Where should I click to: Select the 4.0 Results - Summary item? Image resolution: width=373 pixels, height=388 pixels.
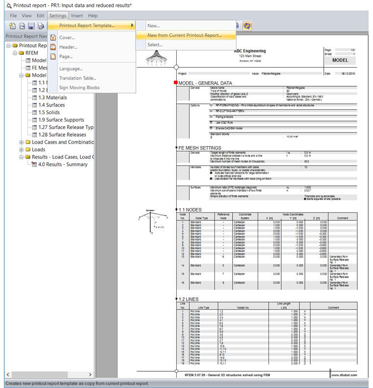(63, 164)
